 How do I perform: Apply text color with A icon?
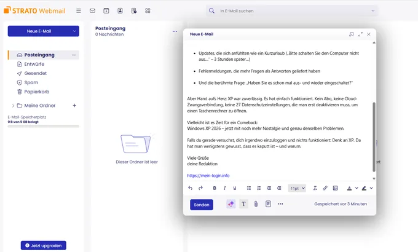click(349, 188)
